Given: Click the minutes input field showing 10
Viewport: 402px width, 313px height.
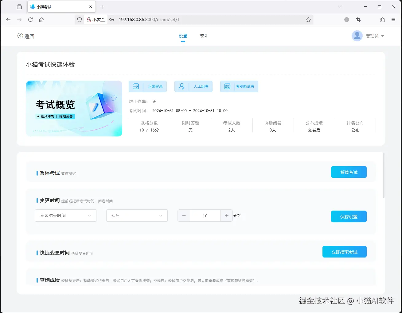Looking at the screenshot, I should (205, 216).
